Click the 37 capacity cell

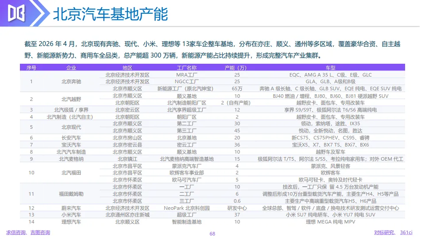(x=237, y=215)
